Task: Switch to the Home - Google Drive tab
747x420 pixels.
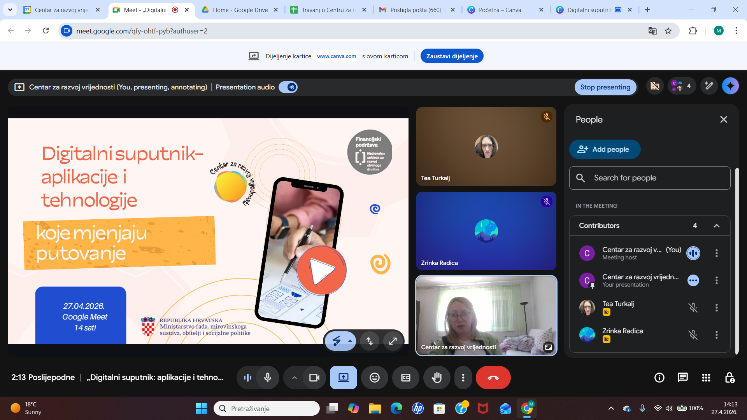Action: coord(240,10)
